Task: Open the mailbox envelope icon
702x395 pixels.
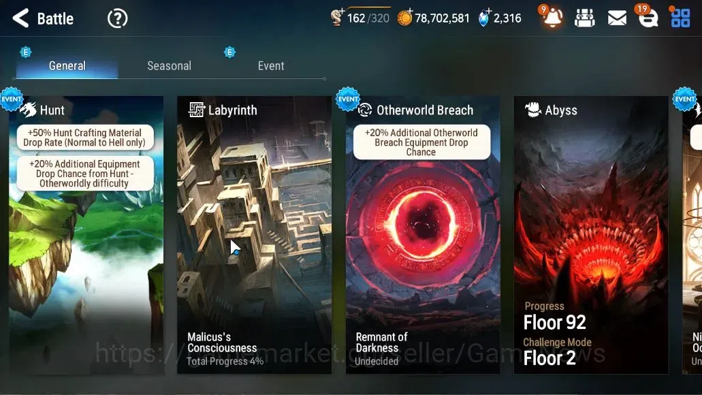Action: 617,18
